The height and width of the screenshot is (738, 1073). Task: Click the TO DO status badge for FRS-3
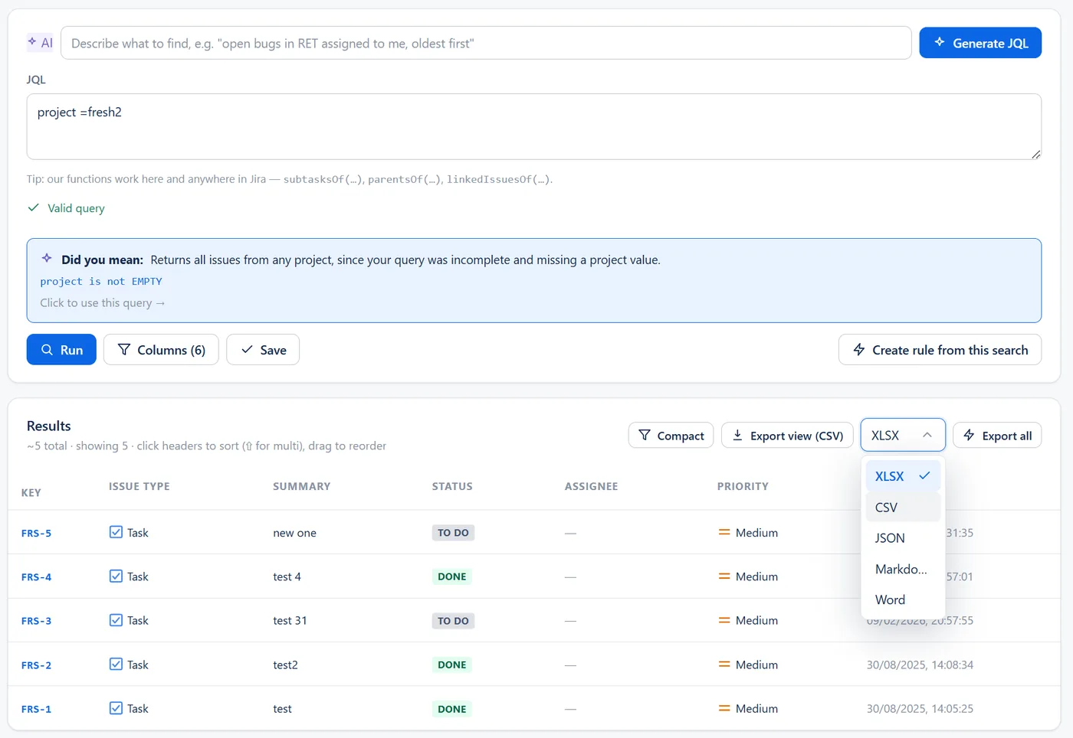[453, 621]
